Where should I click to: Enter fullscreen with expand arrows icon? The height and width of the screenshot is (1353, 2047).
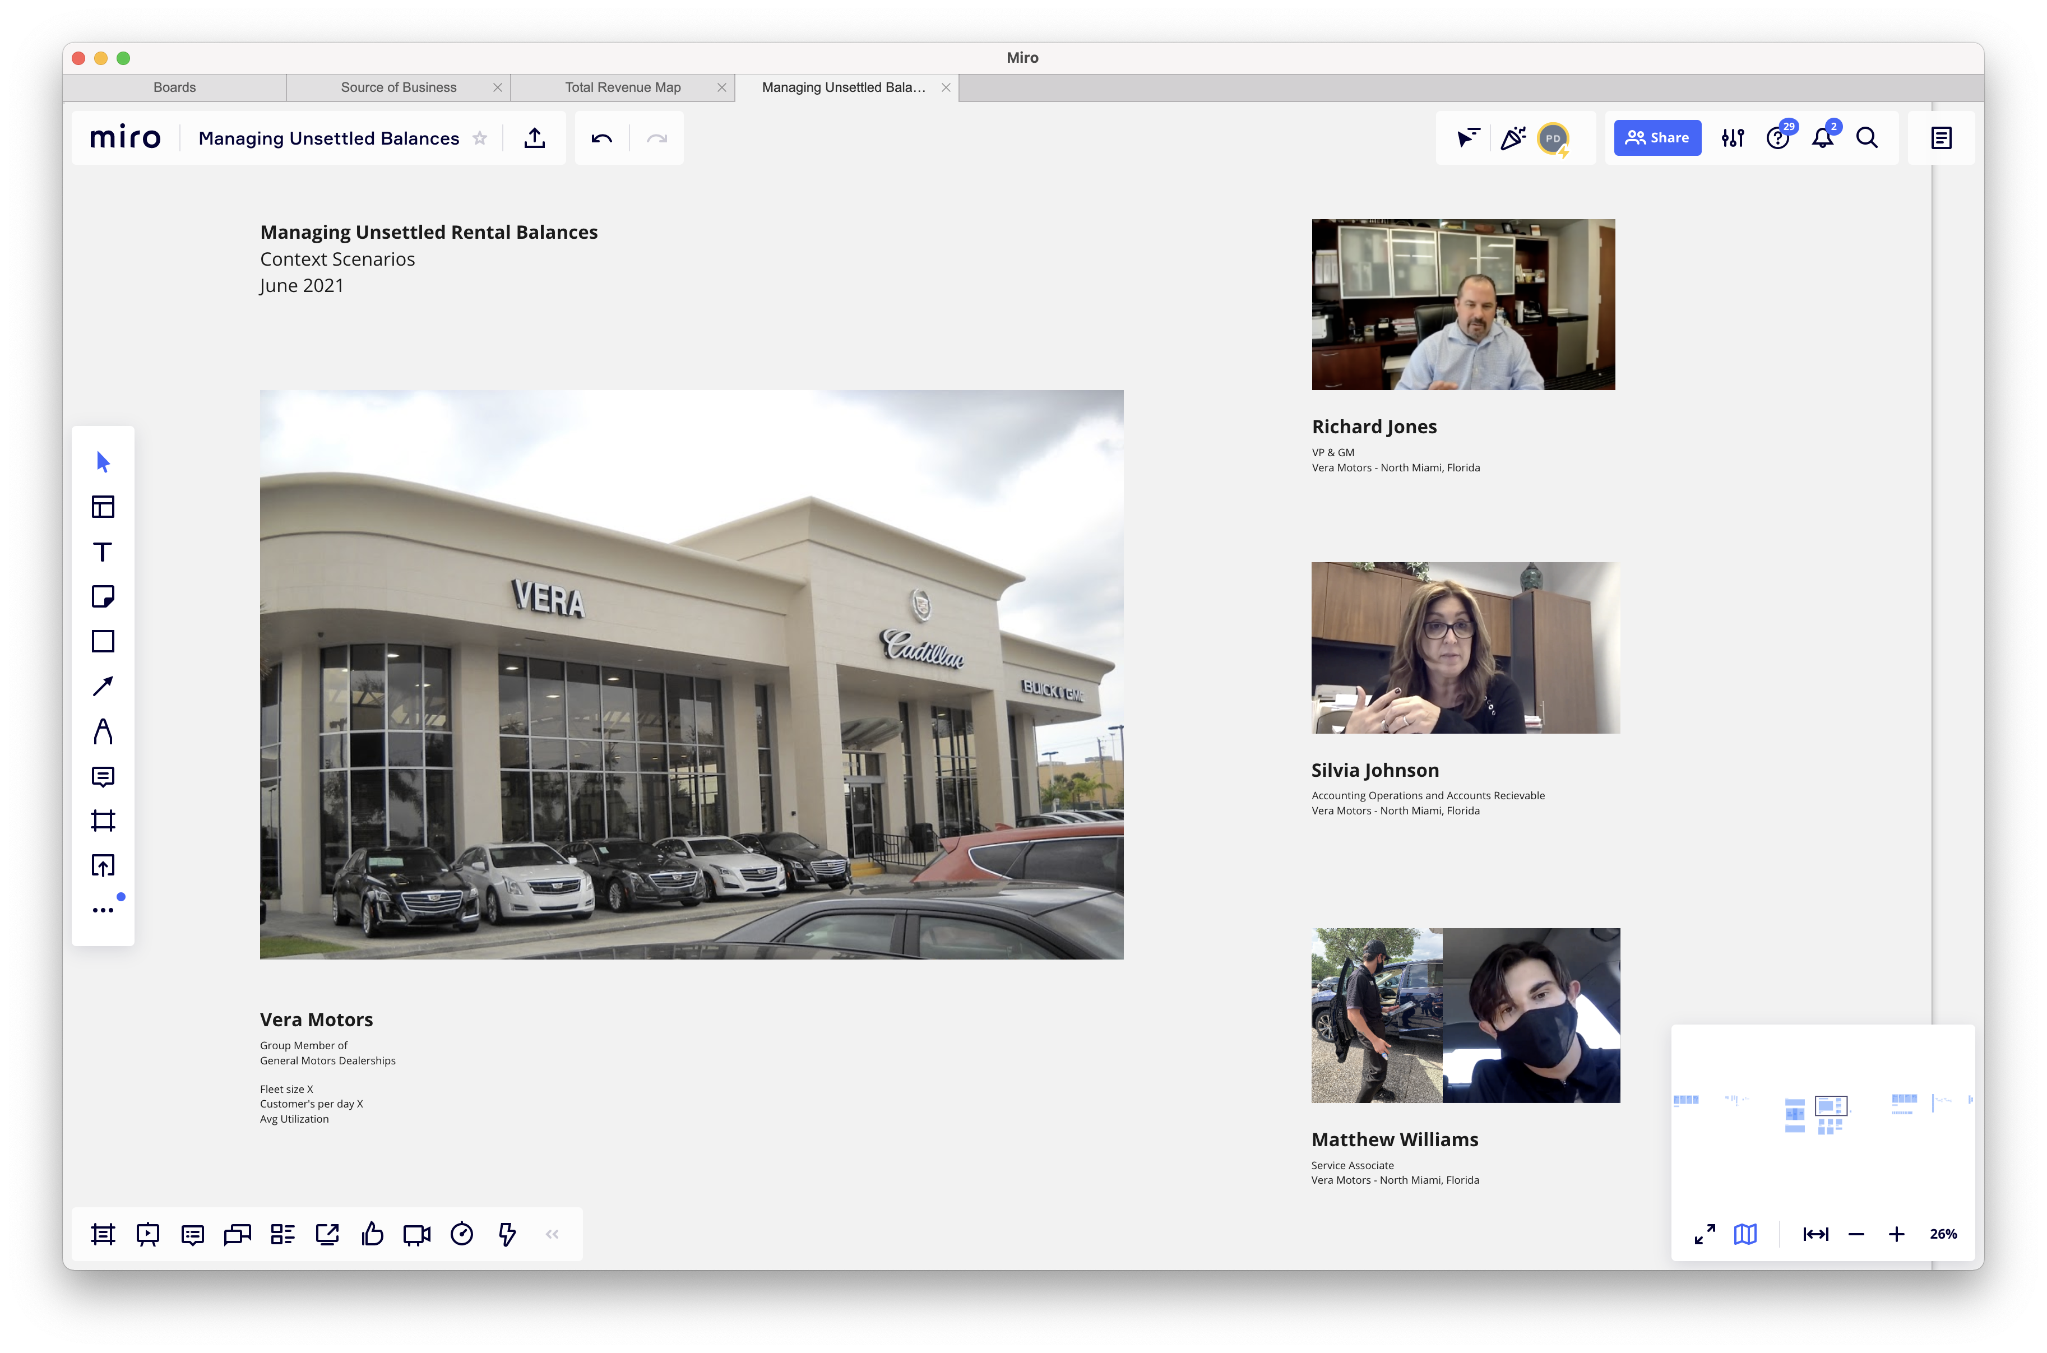click(x=1705, y=1234)
